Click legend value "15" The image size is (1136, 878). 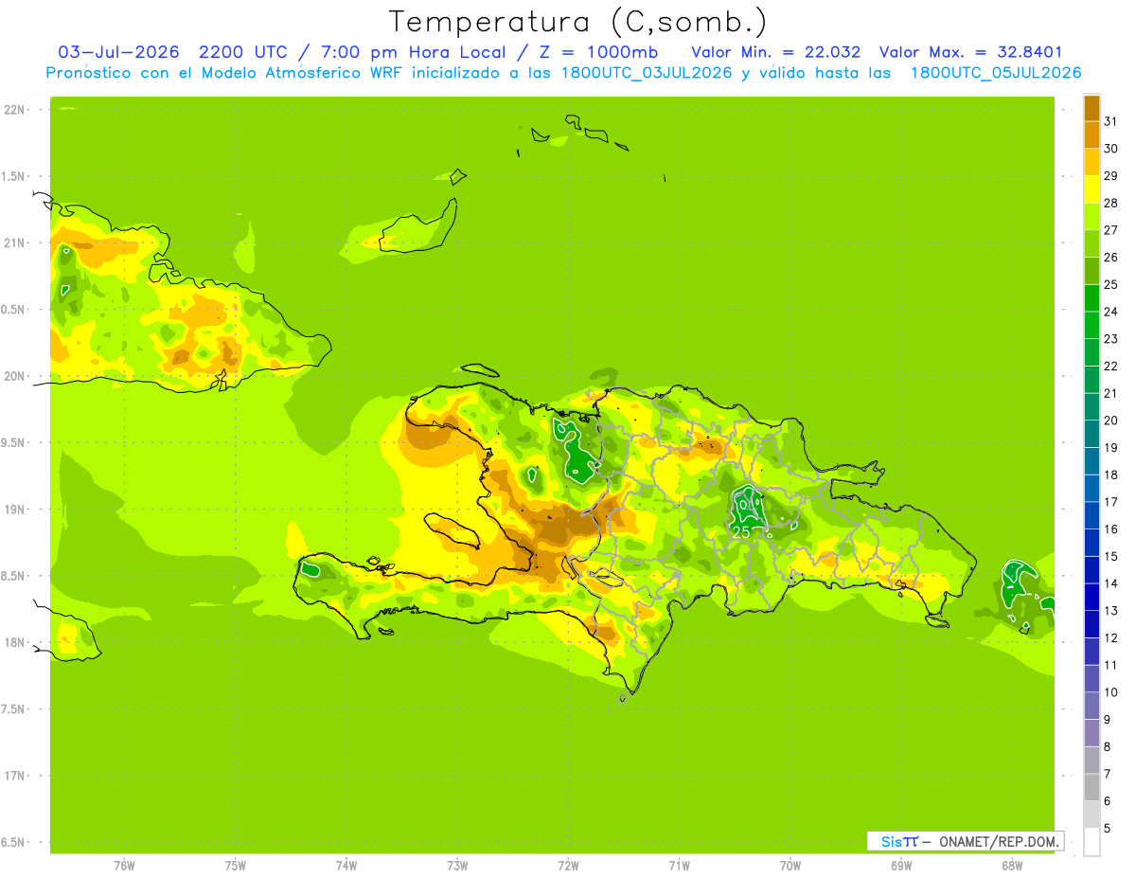point(1110,556)
